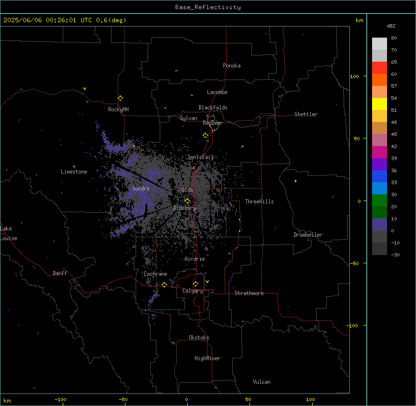Click the HighRiver label
The height and width of the screenshot is (406, 416).
pyautogui.click(x=208, y=358)
